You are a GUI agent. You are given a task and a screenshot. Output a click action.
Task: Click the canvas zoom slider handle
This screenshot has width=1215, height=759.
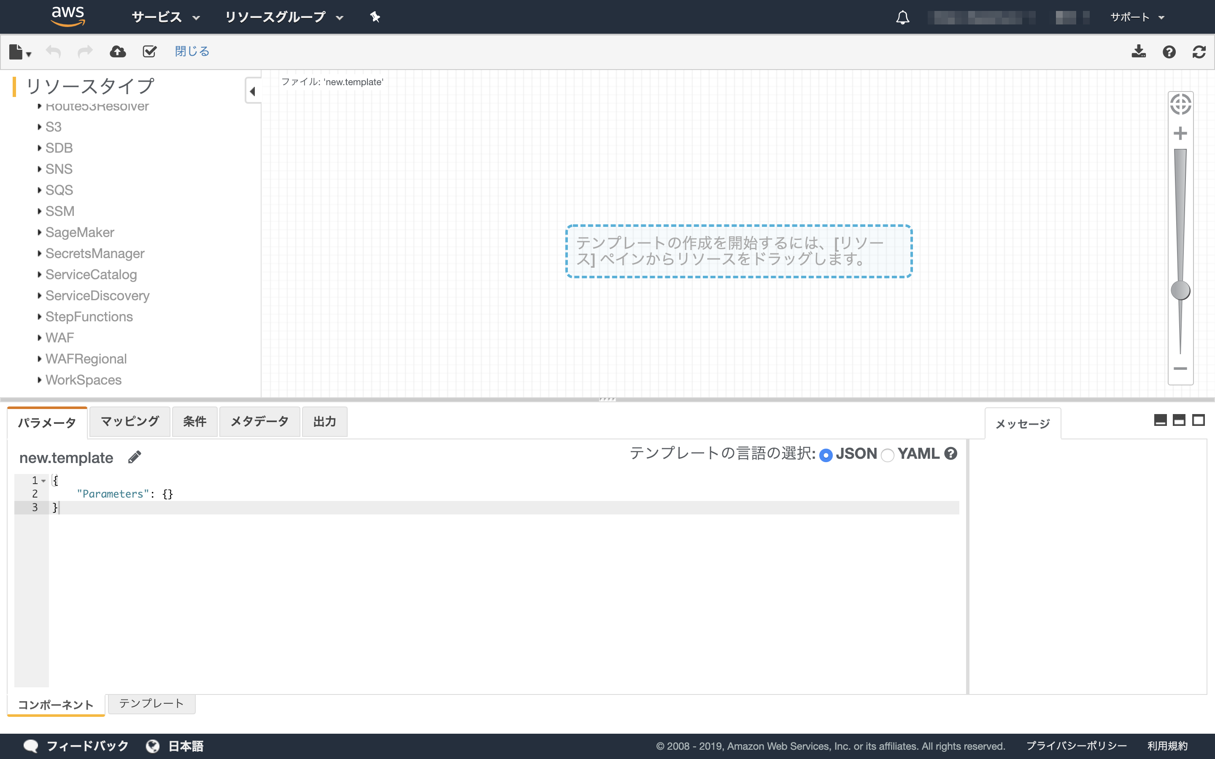coord(1180,290)
